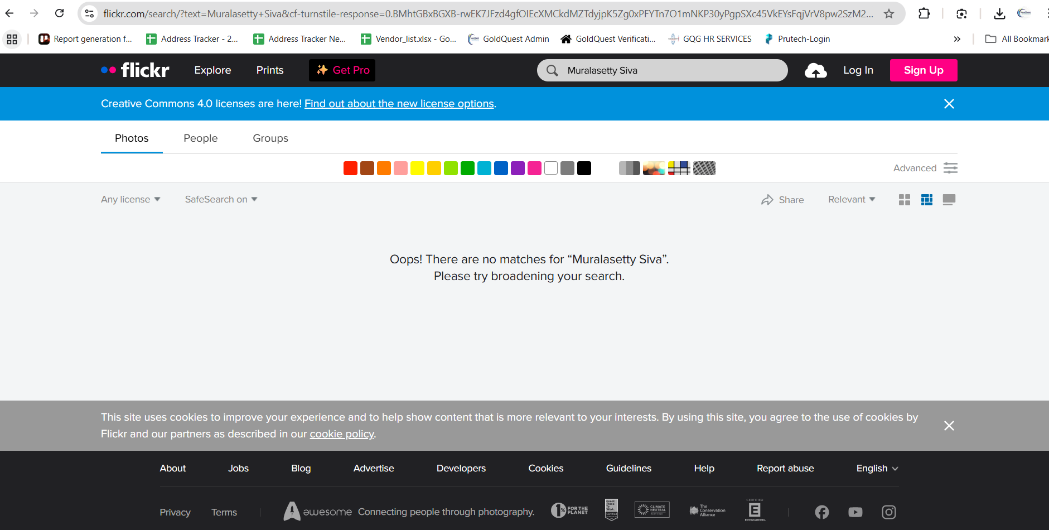This screenshot has height=530, width=1049.
Task: Open the All Bookmarks folder
Action: point(1017,39)
